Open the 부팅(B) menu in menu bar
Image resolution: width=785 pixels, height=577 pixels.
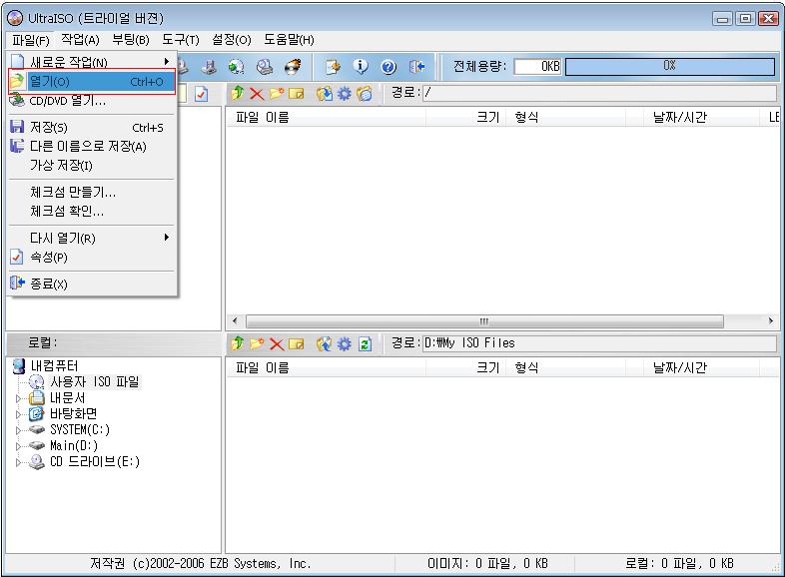coord(130,40)
